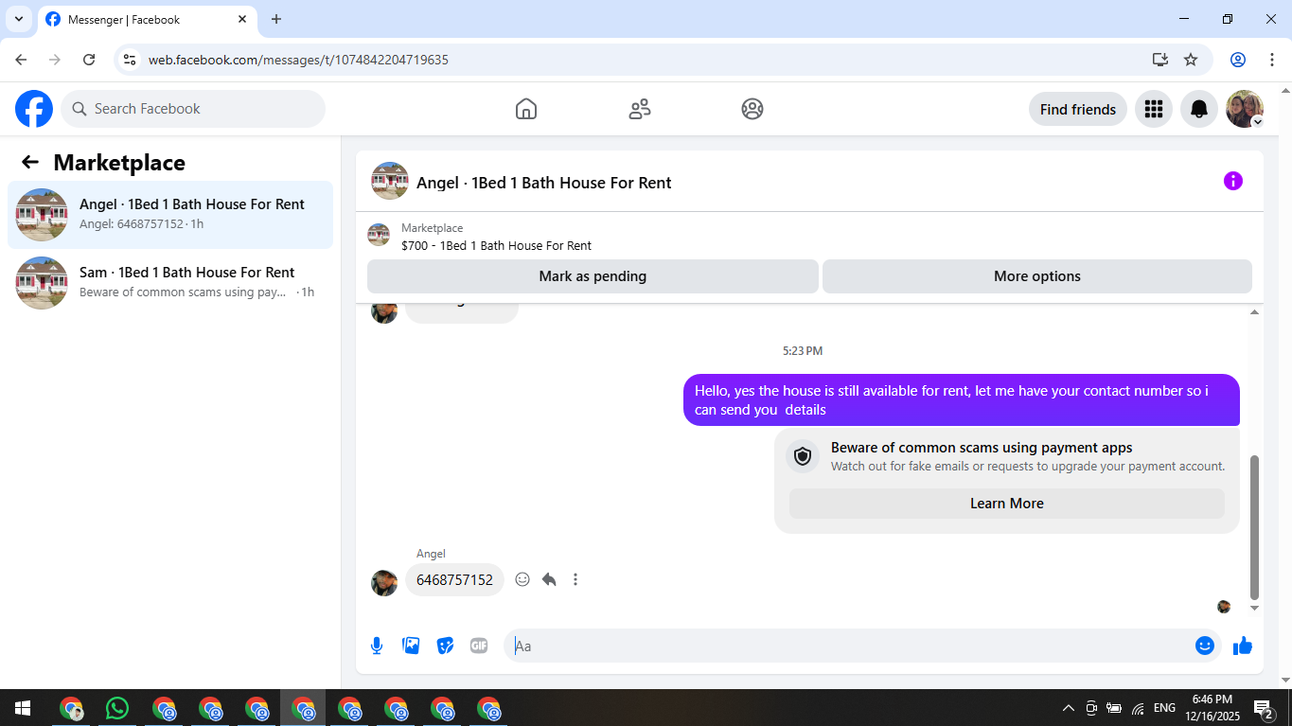Click the shield icon in the scam warning
This screenshot has width=1292, height=726.
(803, 456)
